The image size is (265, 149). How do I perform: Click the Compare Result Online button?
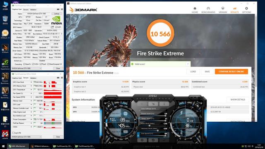point(231,72)
